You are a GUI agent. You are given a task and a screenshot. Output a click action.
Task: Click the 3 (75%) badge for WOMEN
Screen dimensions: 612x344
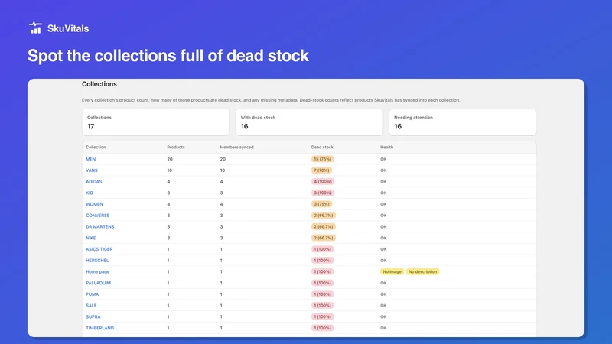pyautogui.click(x=321, y=204)
